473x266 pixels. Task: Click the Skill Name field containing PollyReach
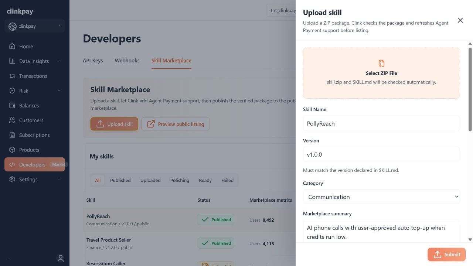pyautogui.click(x=381, y=123)
